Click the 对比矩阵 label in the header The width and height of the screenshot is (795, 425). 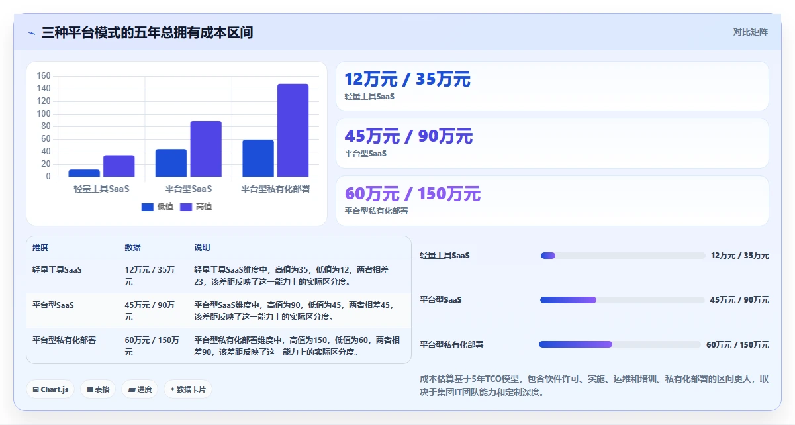coord(751,32)
